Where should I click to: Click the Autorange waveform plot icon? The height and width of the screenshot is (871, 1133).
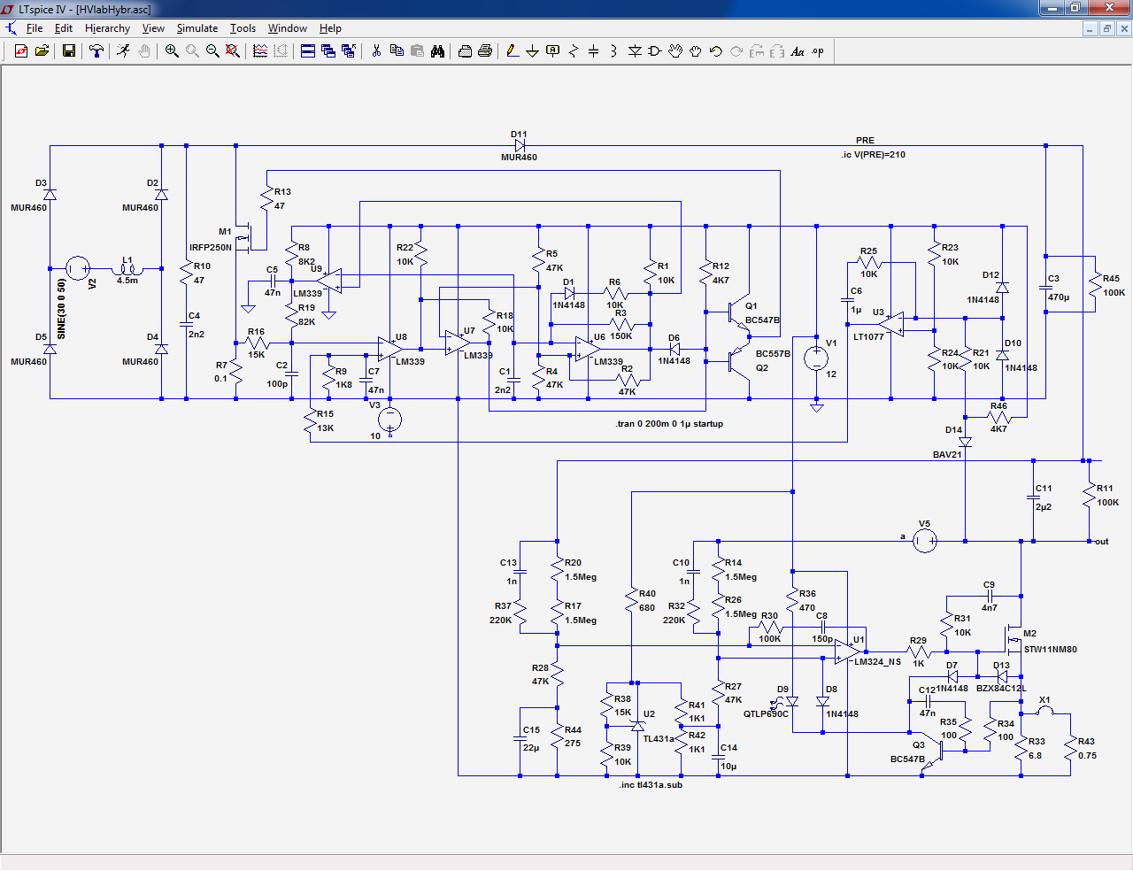(x=260, y=51)
